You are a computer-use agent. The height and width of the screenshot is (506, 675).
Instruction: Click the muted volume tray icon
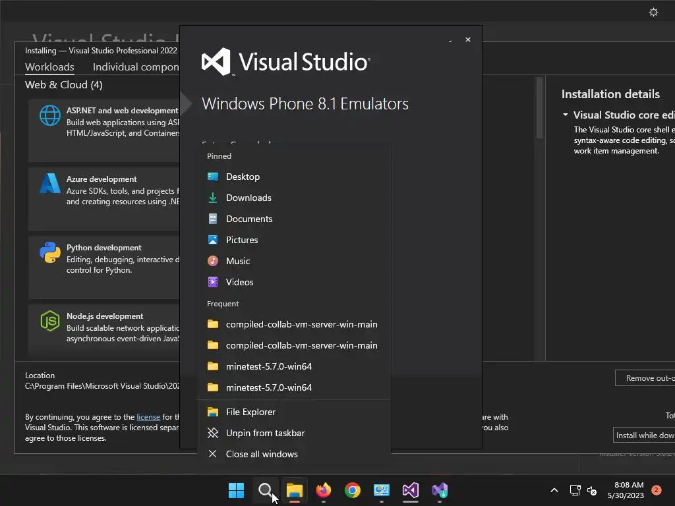click(592, 490)
